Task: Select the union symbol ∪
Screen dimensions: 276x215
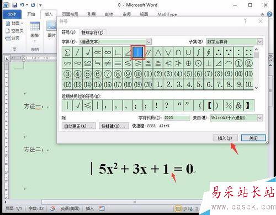Action: [x=188, y=52]
